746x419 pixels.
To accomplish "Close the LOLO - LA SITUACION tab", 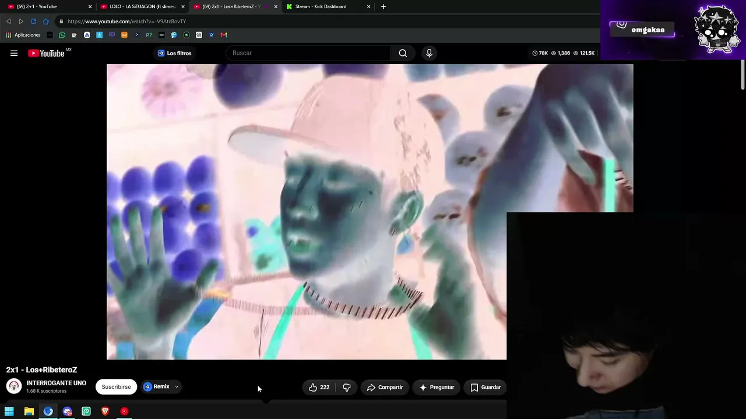I will pos(182,6).
